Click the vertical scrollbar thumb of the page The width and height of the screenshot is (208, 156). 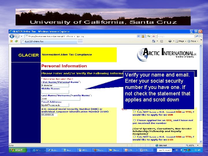201,84
